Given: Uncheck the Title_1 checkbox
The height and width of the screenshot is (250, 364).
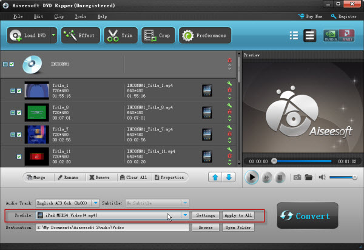Looking at the screenshot, I should point(19,90).
